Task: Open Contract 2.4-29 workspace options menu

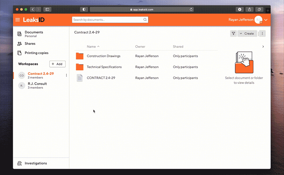Action: 66,75
